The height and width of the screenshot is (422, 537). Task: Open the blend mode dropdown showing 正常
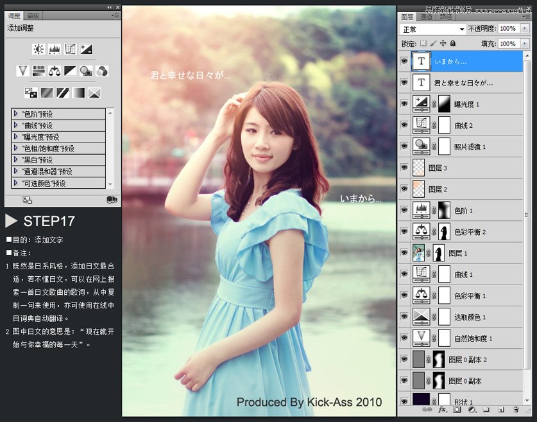coord(431,28)
